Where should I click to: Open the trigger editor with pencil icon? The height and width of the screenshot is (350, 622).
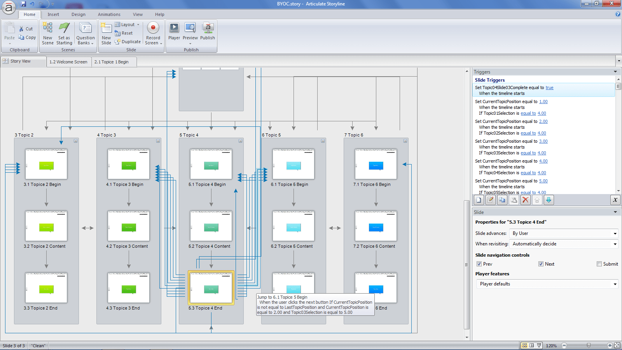pos(490,200)
